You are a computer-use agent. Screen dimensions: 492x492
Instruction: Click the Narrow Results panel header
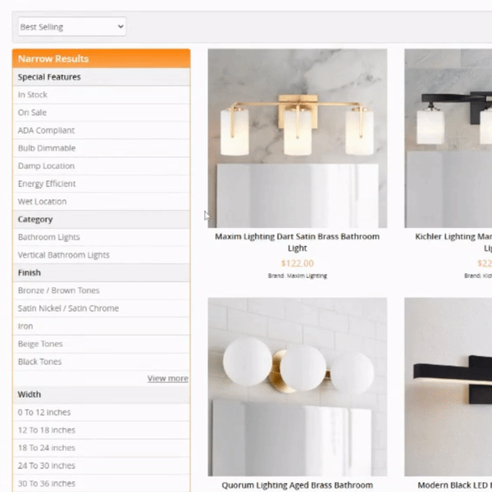point(101,59)
